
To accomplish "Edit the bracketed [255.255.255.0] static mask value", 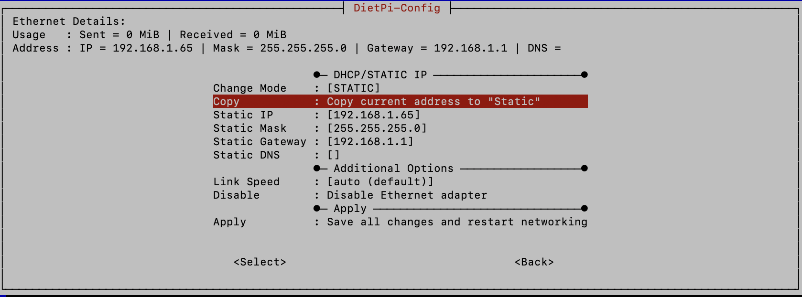I will point(377,128).
